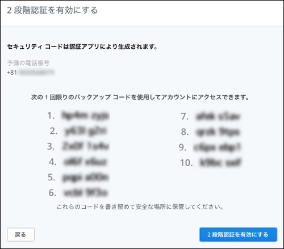284x249 pixels.
Task: Click the bold セキュリティ コード heading text
Action: [x=82, y=47]
